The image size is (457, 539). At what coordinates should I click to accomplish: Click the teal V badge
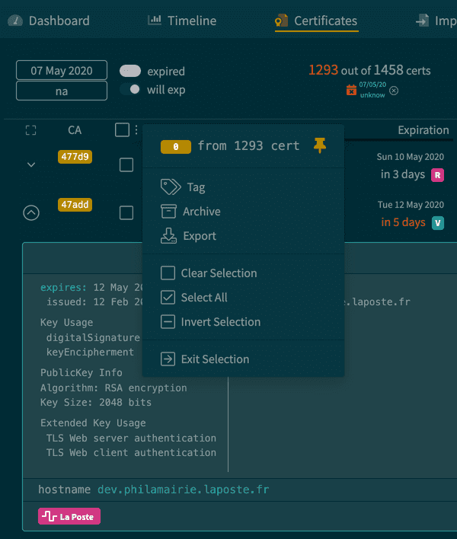click(x=437, y=223)
